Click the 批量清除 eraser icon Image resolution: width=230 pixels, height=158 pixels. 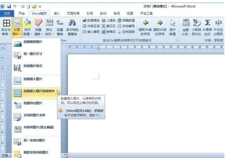click(38, 23)
